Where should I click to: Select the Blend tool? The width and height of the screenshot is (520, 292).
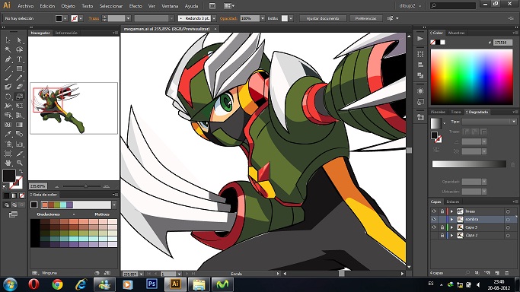[19, 134]
